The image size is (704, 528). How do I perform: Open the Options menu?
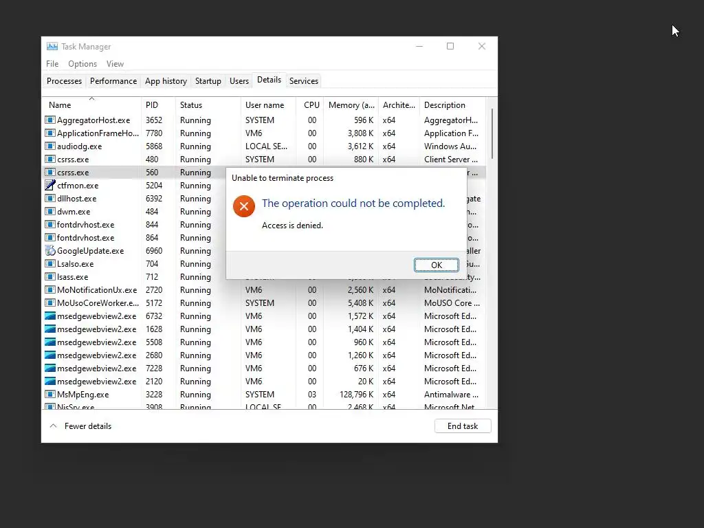point(82,64)
